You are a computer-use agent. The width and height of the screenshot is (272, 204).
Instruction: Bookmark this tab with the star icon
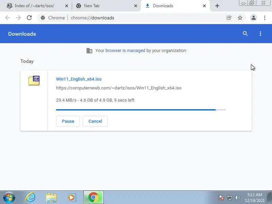point(240,18)
